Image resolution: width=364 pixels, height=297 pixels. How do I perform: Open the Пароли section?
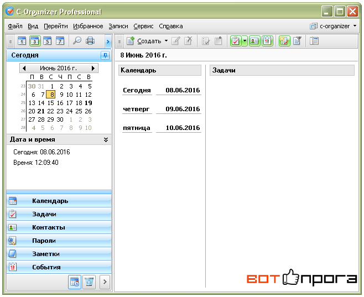59,241
